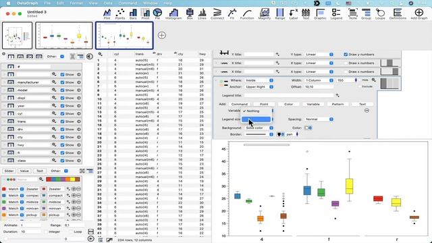Click the Color button in Add row
Viewport: 432px width, 243px height.
288,104
